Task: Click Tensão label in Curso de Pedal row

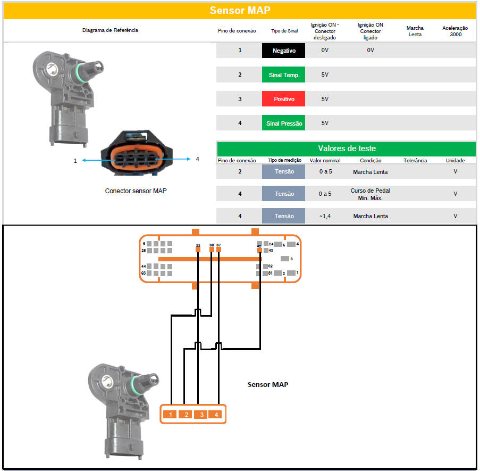Action: point(283,194)
